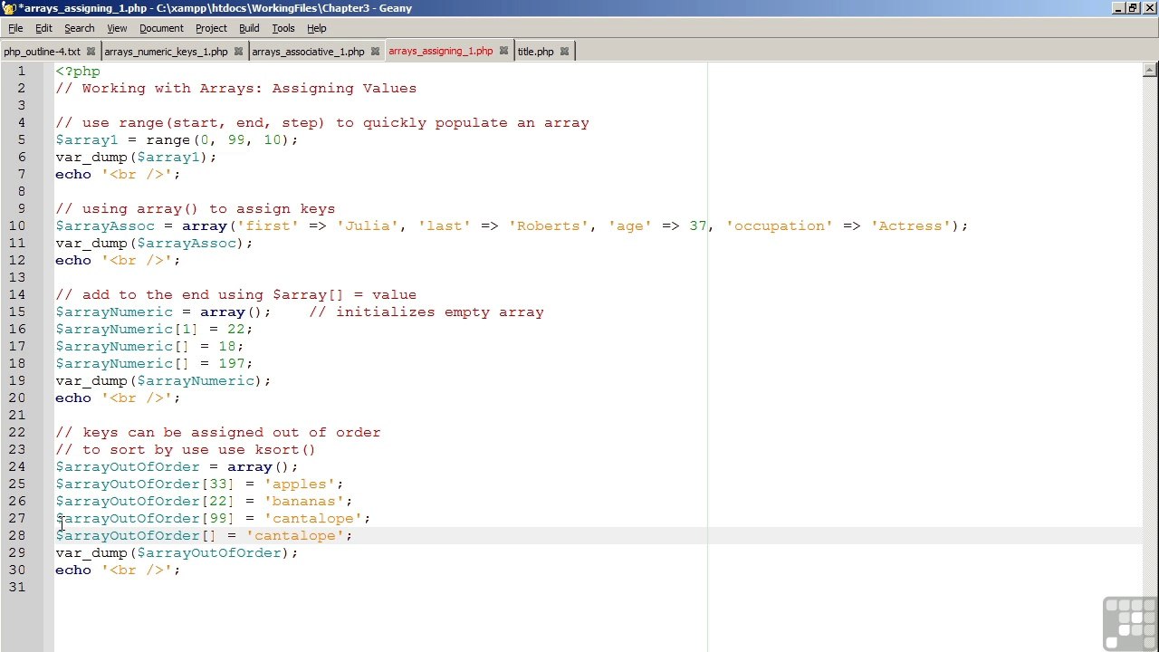Click the 'bananas' string on line 26

tap(304, 501)
